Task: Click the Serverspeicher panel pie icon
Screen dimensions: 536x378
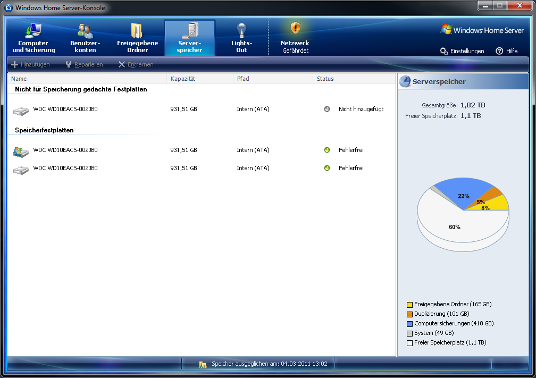Action: (x=405, y=81)
